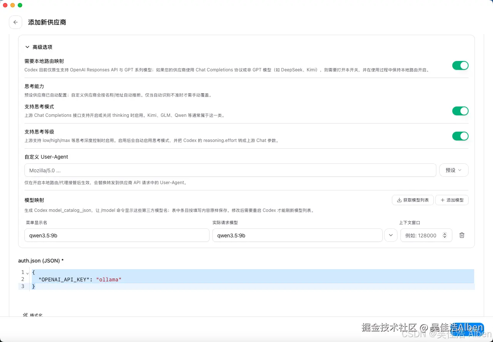The width and height of the screenshot is (493, 342).
Task: Click the 思考能力 heading
Action: [34, 86]
